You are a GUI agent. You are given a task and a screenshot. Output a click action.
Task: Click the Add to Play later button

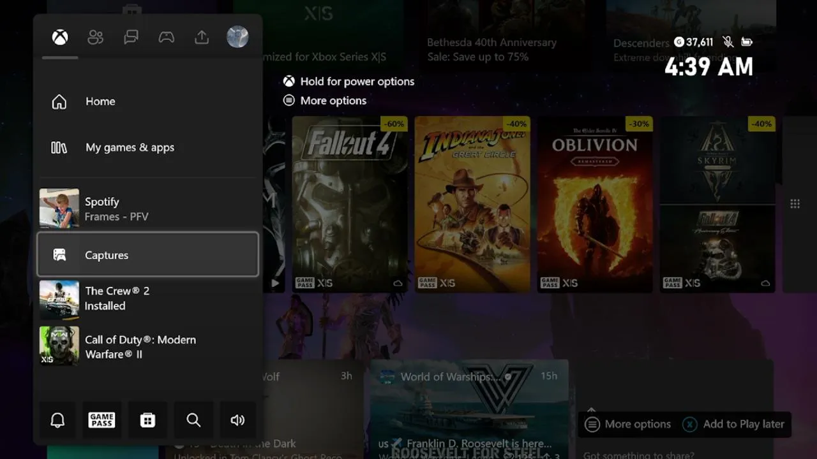pos(734,425)
